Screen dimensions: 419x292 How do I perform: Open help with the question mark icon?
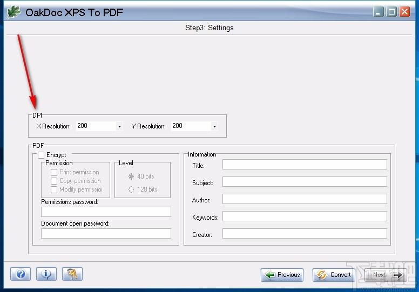pos(21,274)
